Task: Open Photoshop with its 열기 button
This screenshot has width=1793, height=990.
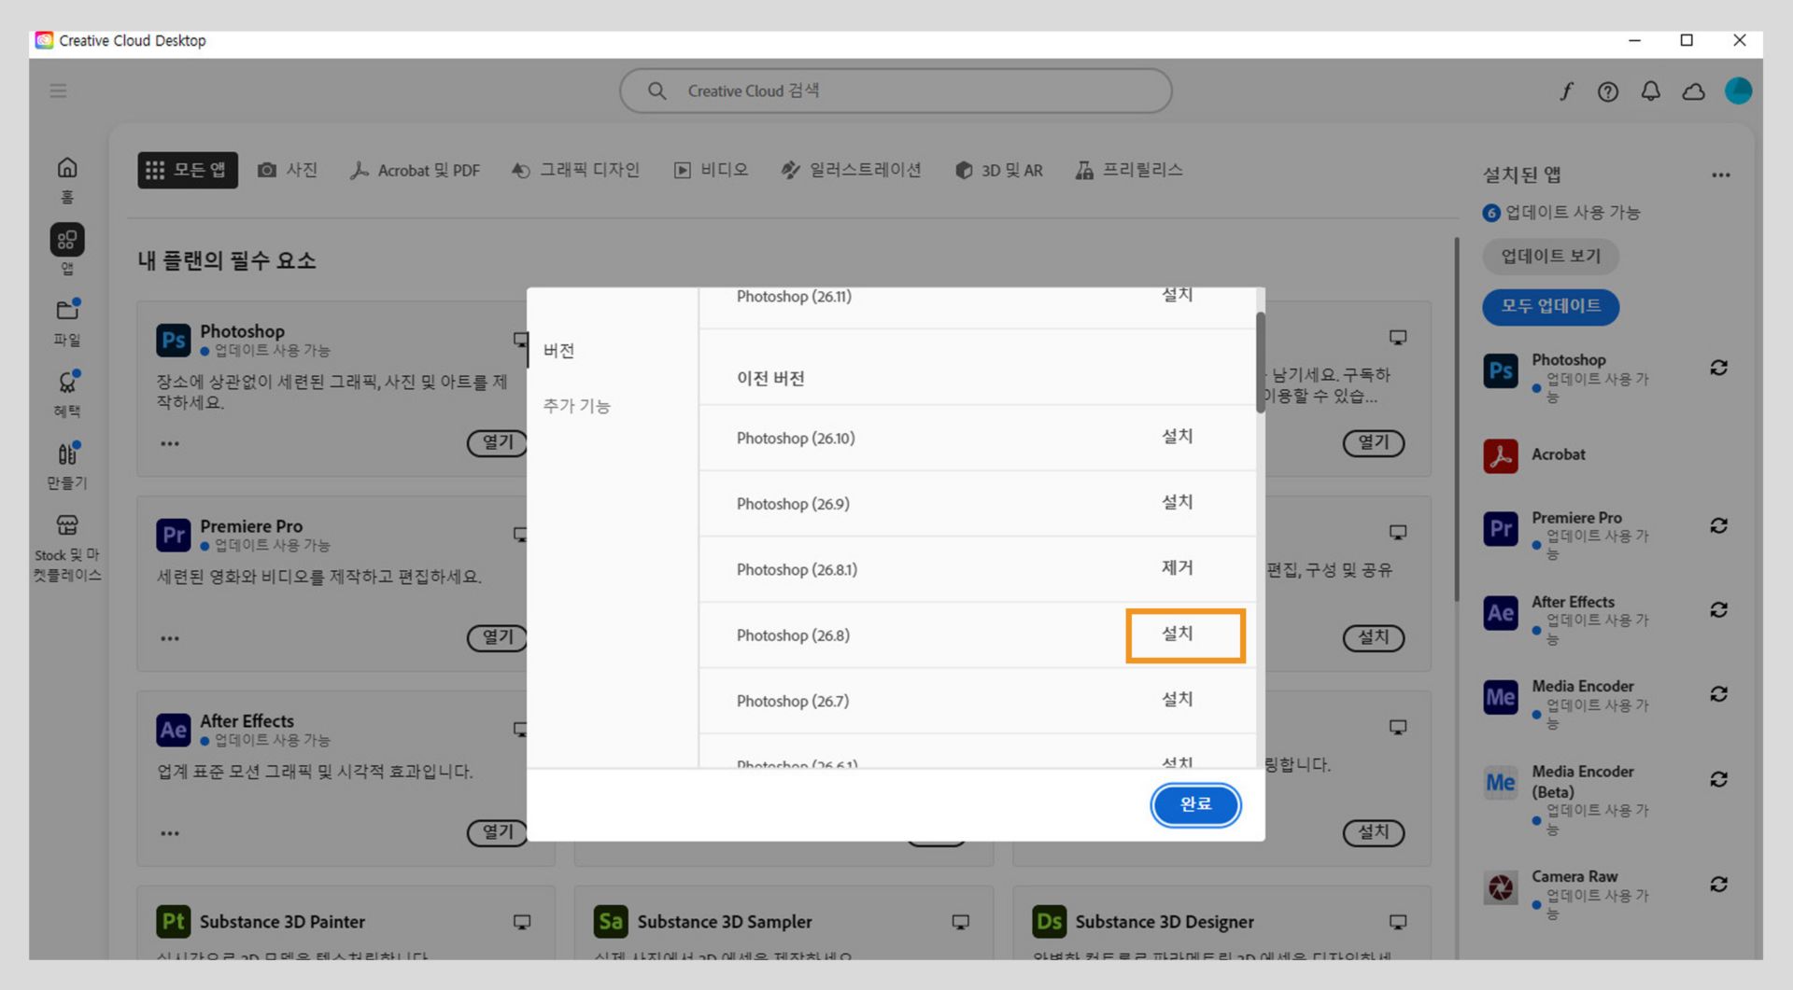Action: [497, 443]
